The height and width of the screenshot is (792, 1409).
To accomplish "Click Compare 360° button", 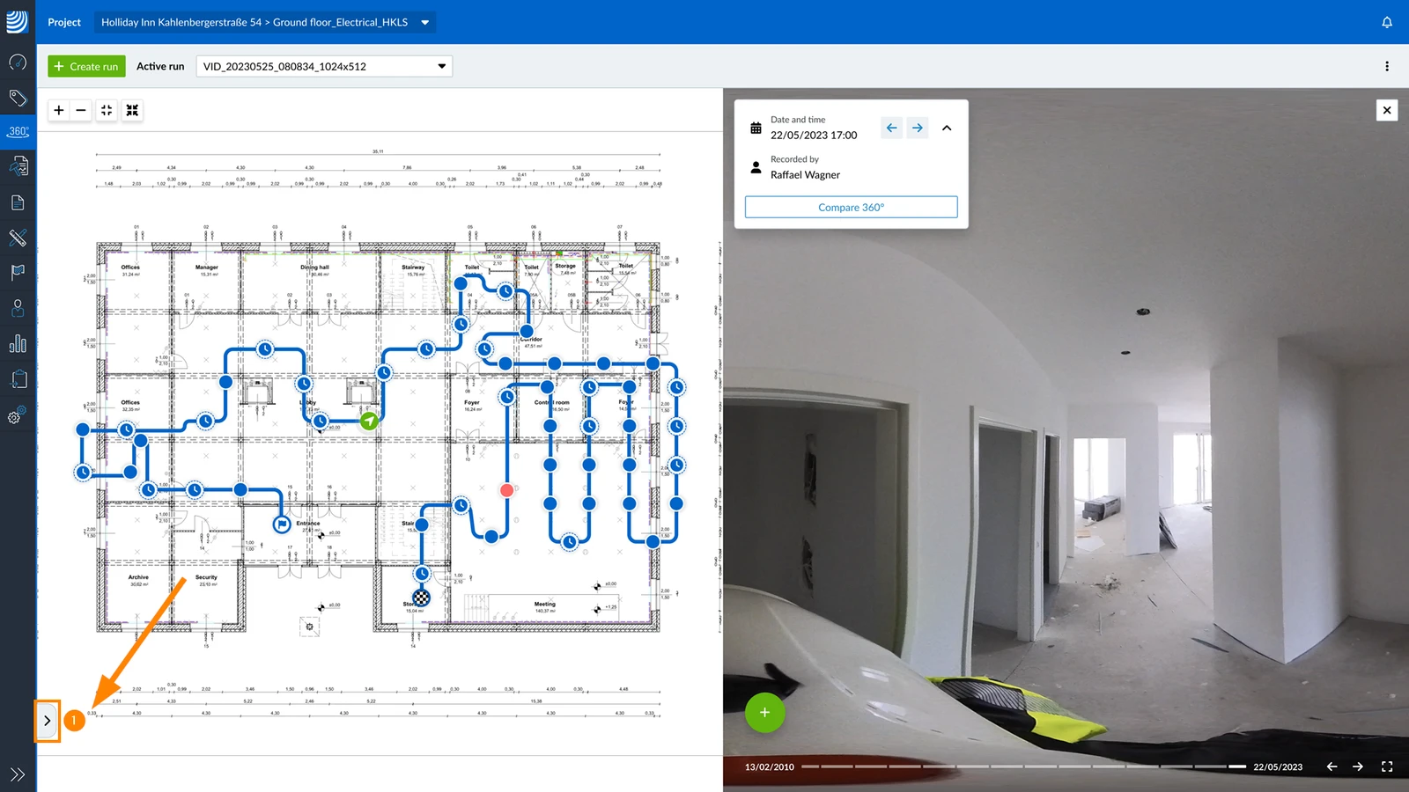I will point(851,207).
